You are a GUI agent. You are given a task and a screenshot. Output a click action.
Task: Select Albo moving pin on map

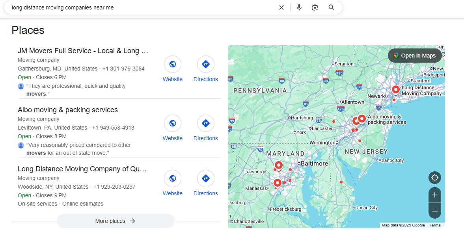[x=362, y=119]
